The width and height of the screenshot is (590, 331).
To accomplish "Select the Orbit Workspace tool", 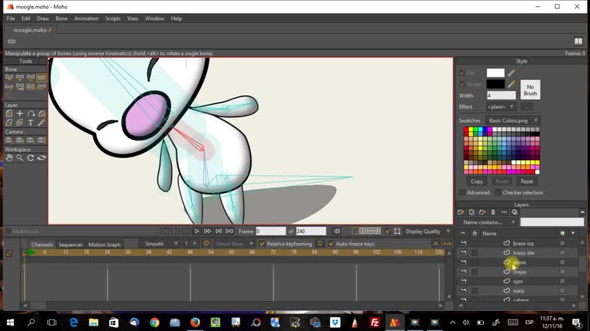I will [41, 158].
